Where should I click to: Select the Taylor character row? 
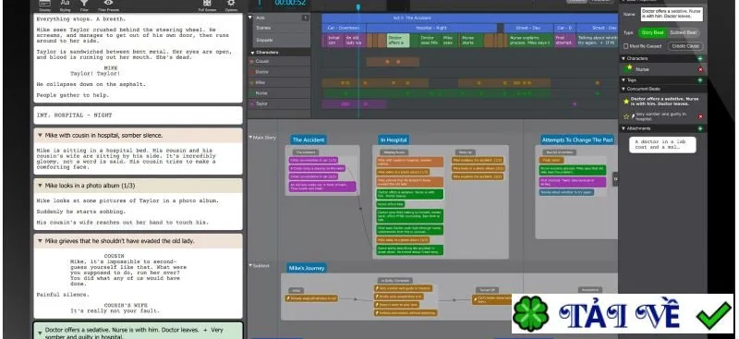(279, 103)
